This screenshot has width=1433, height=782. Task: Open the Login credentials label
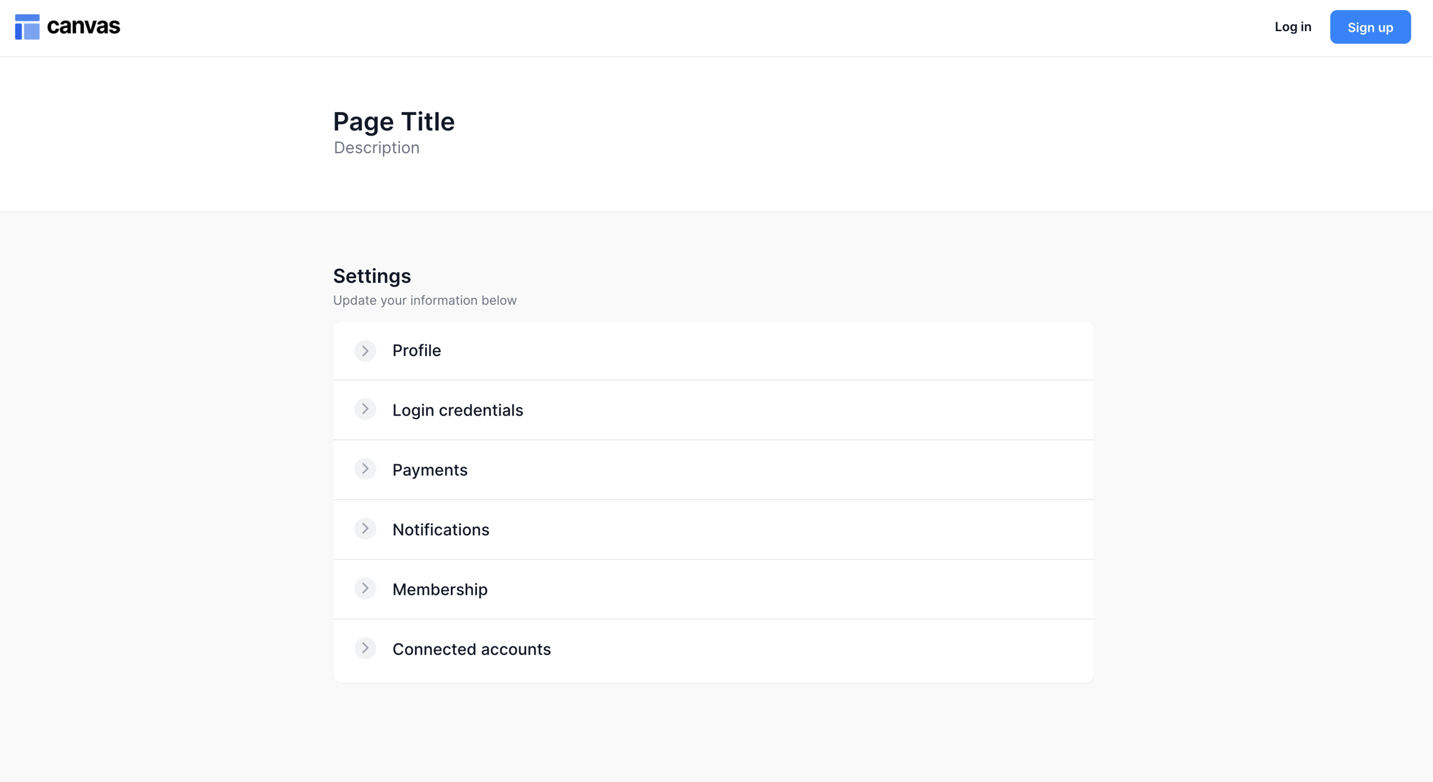click(x=457, y=410)
